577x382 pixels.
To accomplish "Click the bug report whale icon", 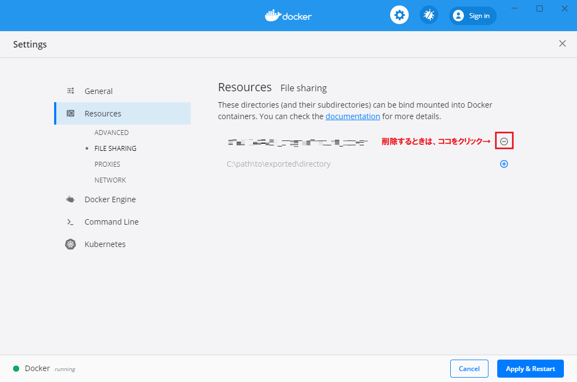I will (428, 15).
